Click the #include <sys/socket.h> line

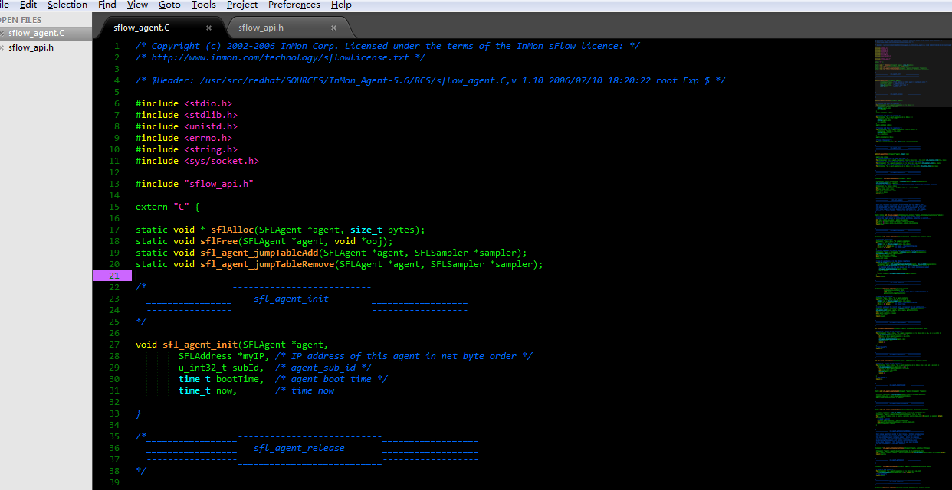[197, 161]
